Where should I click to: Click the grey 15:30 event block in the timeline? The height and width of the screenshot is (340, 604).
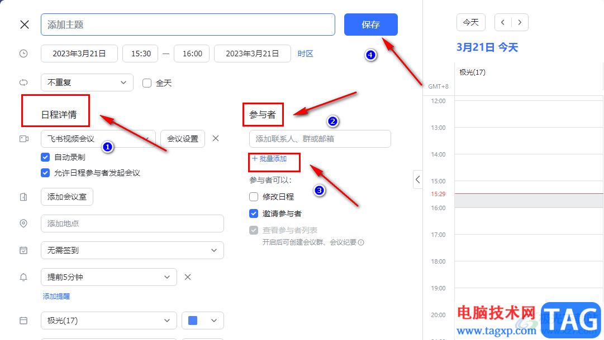pyautogui.click(x=529, y=201)
